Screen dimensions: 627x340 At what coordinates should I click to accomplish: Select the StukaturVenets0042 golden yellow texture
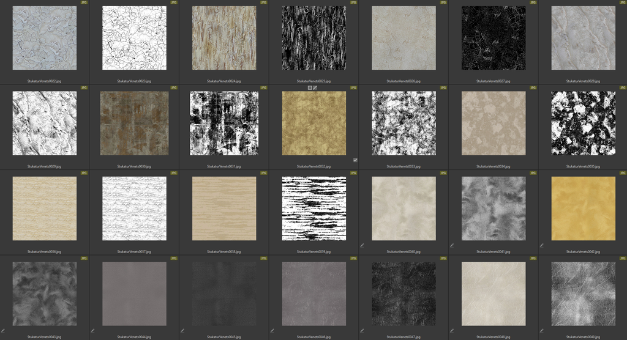583,209
